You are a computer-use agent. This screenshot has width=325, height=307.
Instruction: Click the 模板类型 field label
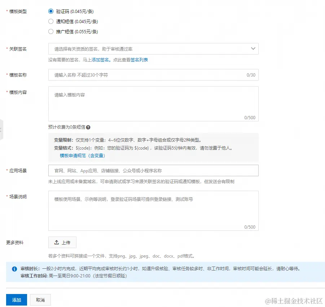[18, 12]
